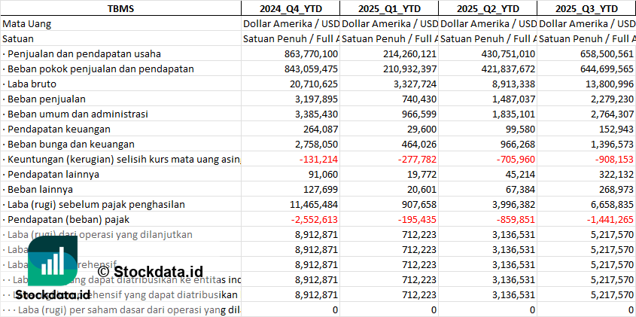Select Laba (rugi) sebelum pajak penghasilan label
The width and height of the screenshot is (636, 317).
click(93, 204)
